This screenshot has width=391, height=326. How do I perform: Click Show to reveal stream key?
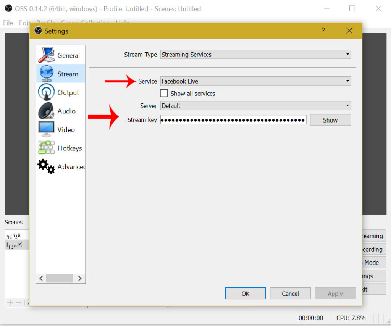coord(330,120)
